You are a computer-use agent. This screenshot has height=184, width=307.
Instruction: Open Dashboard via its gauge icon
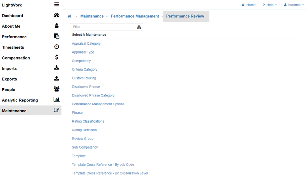[x=56, y=15]
